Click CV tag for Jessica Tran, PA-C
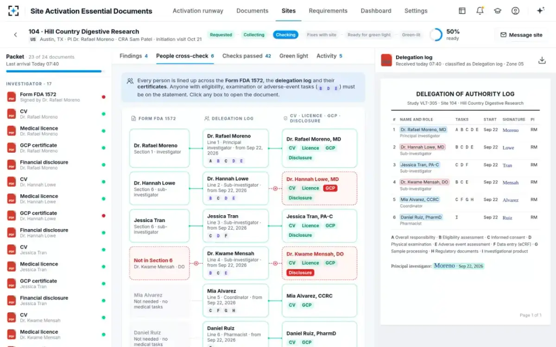The image size is (556, 347). click(292, 226)
